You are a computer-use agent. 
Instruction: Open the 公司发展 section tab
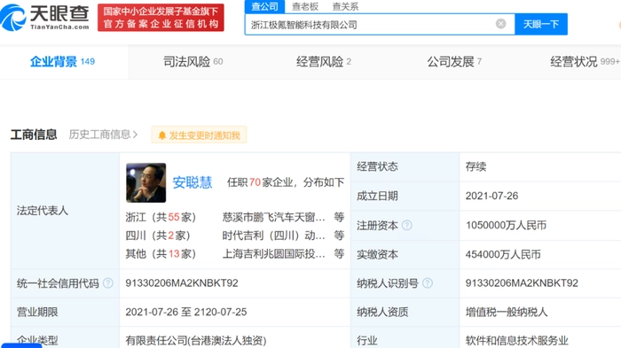(x=454, y=62)
